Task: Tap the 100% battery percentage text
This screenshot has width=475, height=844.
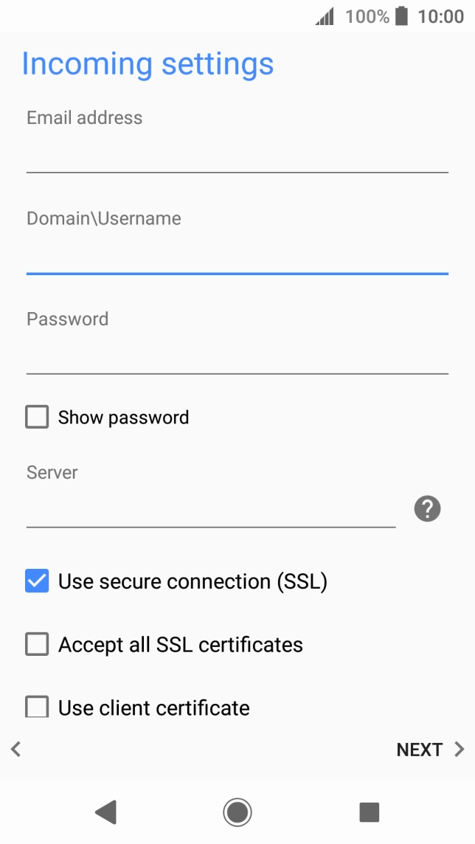Action: click(x=367, y=16)
